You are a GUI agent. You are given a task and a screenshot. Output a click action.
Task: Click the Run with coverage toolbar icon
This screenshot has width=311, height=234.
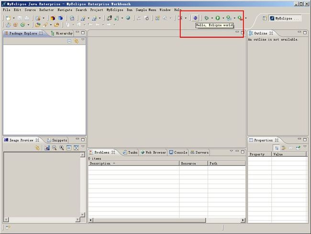(229, 18)
